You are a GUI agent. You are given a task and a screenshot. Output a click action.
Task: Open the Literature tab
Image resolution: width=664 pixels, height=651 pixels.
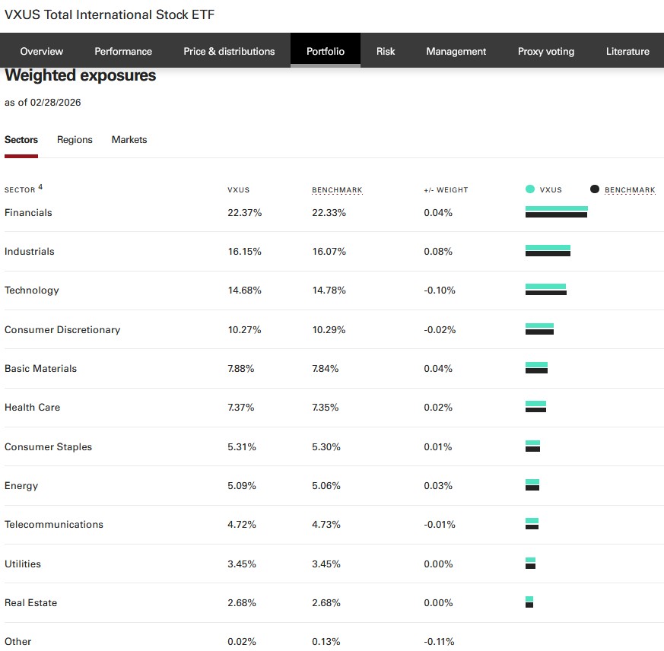[627, 51]
